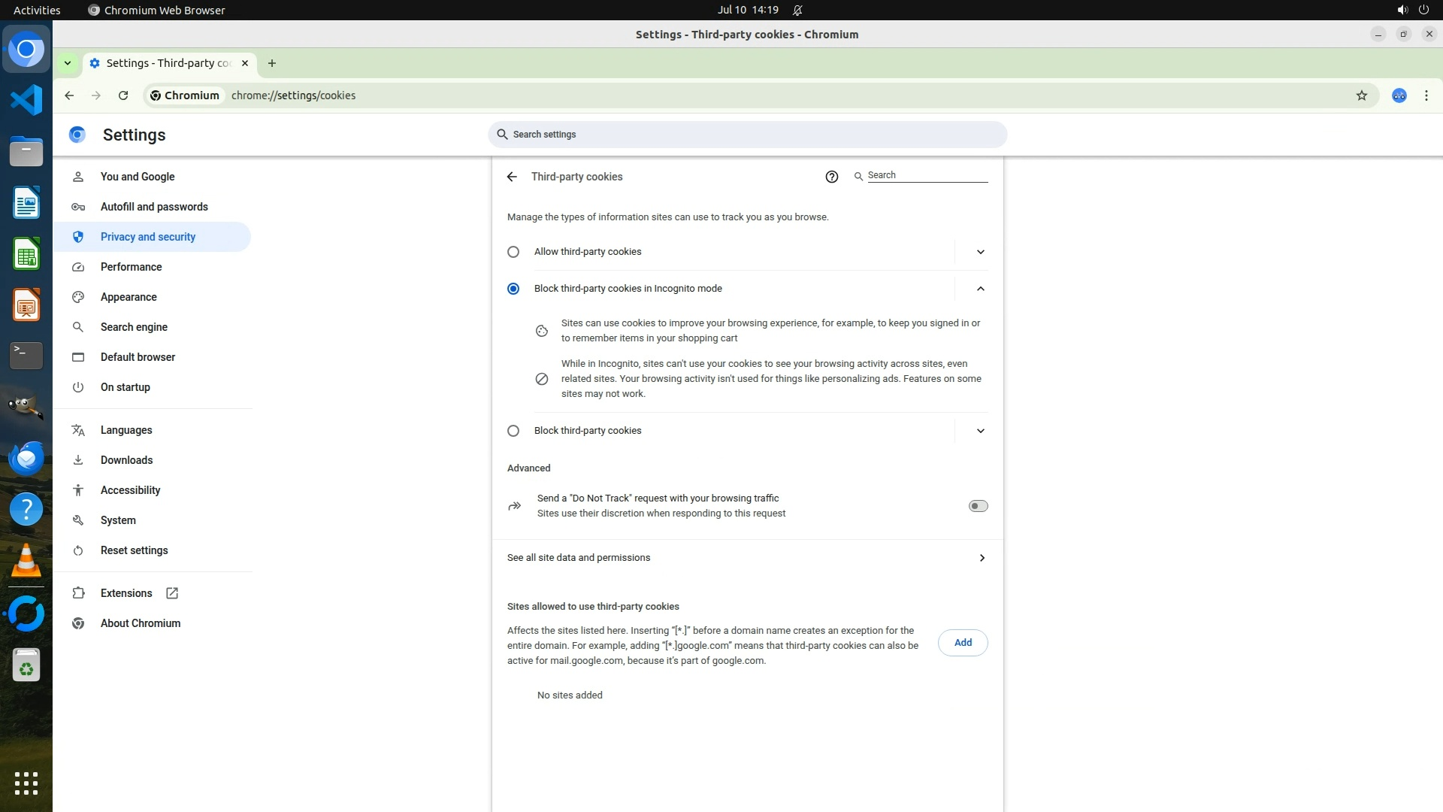Expand Allow third-party cookies details
The height and width of the screenshot is (812, 1443).
[x=980, y=252]
